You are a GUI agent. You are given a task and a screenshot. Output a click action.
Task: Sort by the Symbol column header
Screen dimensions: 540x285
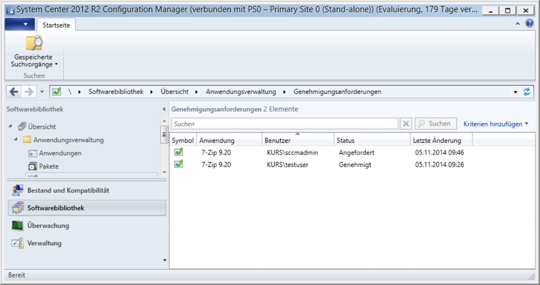[183, 141]
